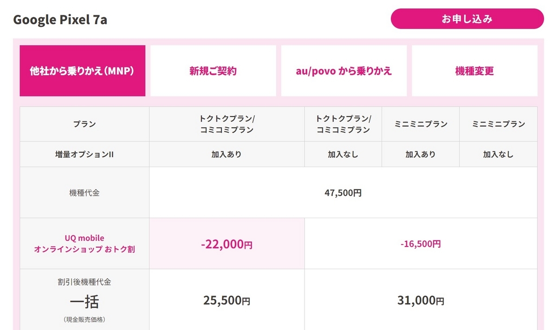Select the 31,000円 discounted price
557x330 pixels.
click(421, 300)
